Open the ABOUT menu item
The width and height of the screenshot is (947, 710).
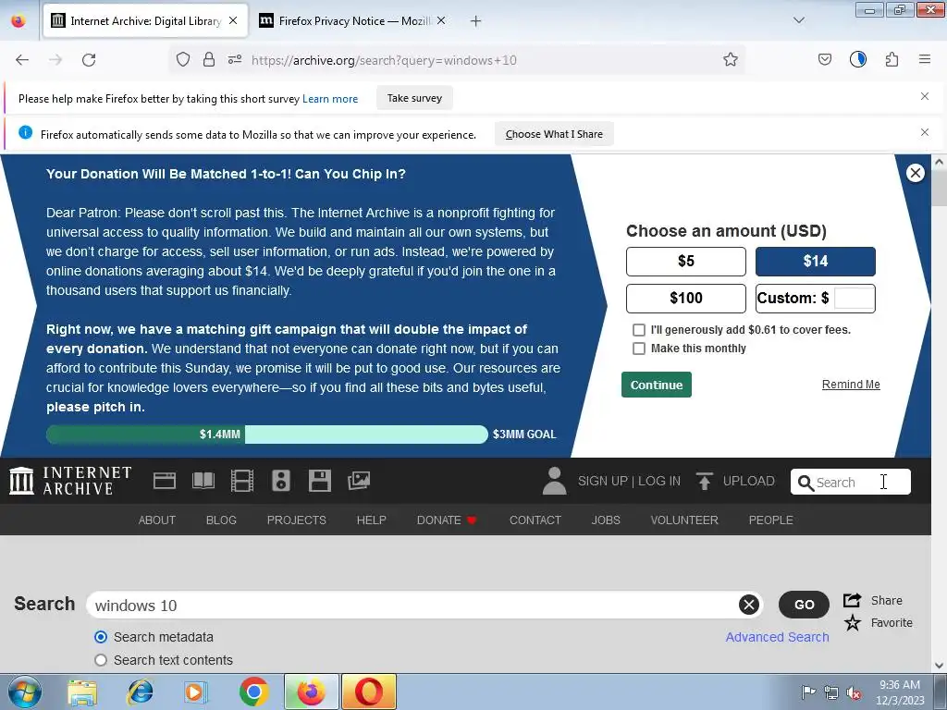pyautogui.click(x=157, y=520)
